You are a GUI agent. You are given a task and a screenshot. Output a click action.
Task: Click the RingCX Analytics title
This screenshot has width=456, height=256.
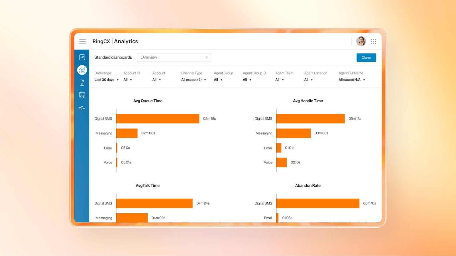[115, 41]
